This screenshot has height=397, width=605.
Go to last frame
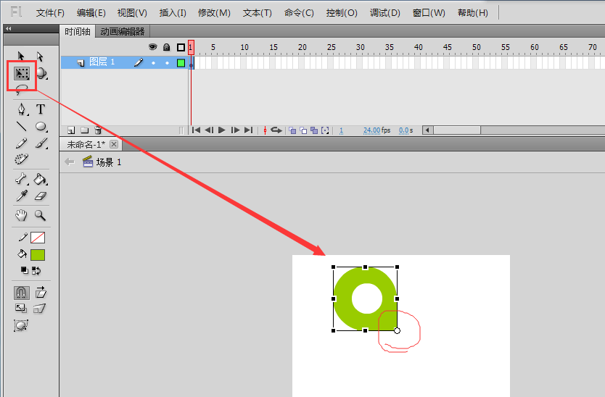coord(249,130)
